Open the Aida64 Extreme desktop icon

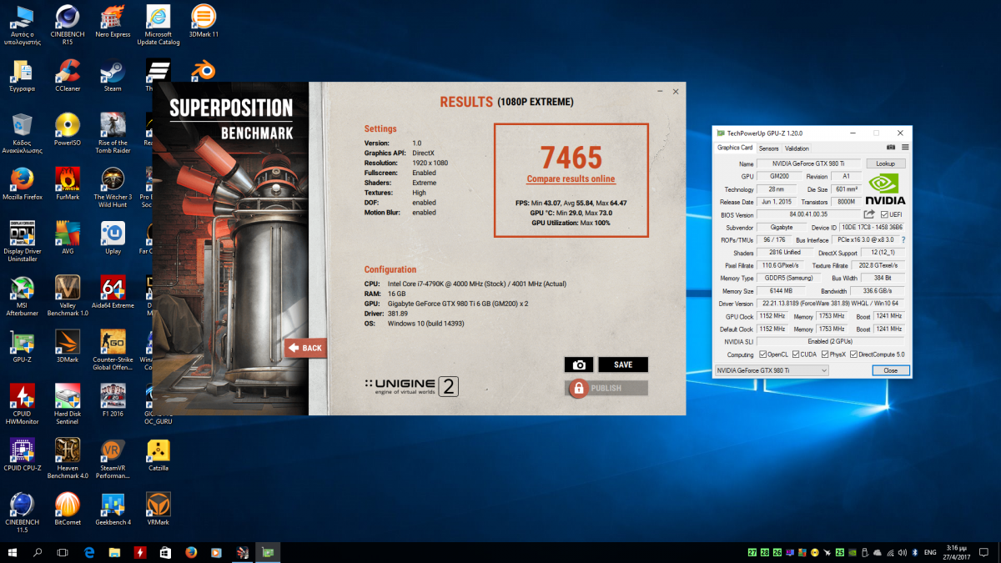click(113, 293)
